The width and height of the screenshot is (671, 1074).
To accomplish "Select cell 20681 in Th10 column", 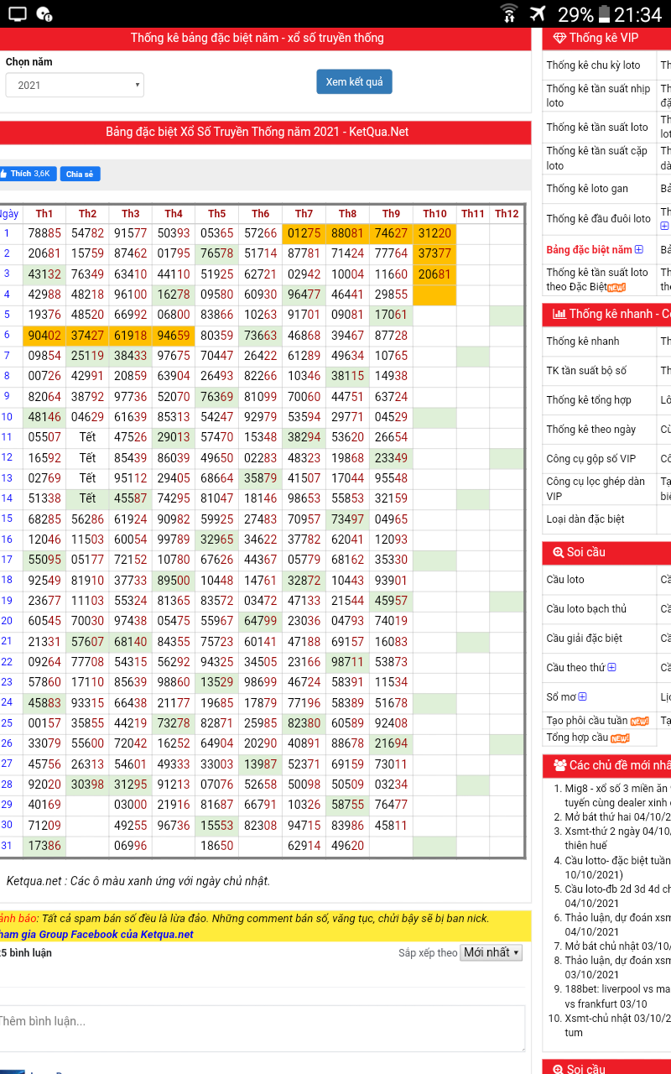I will coord(434,274).
